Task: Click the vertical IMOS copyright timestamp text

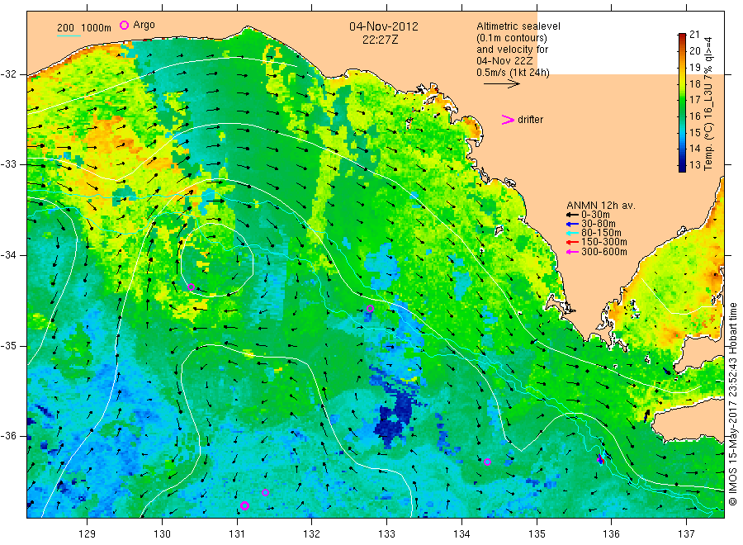Action: (733, 404)
